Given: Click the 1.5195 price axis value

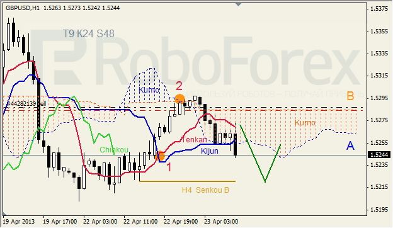Looking at the screenshot, I should 379,209.
